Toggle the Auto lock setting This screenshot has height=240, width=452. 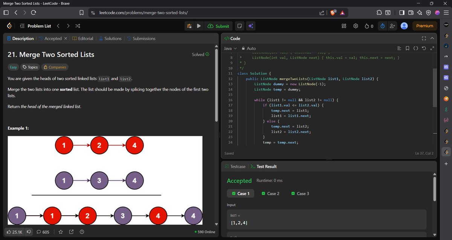point(249,48)
